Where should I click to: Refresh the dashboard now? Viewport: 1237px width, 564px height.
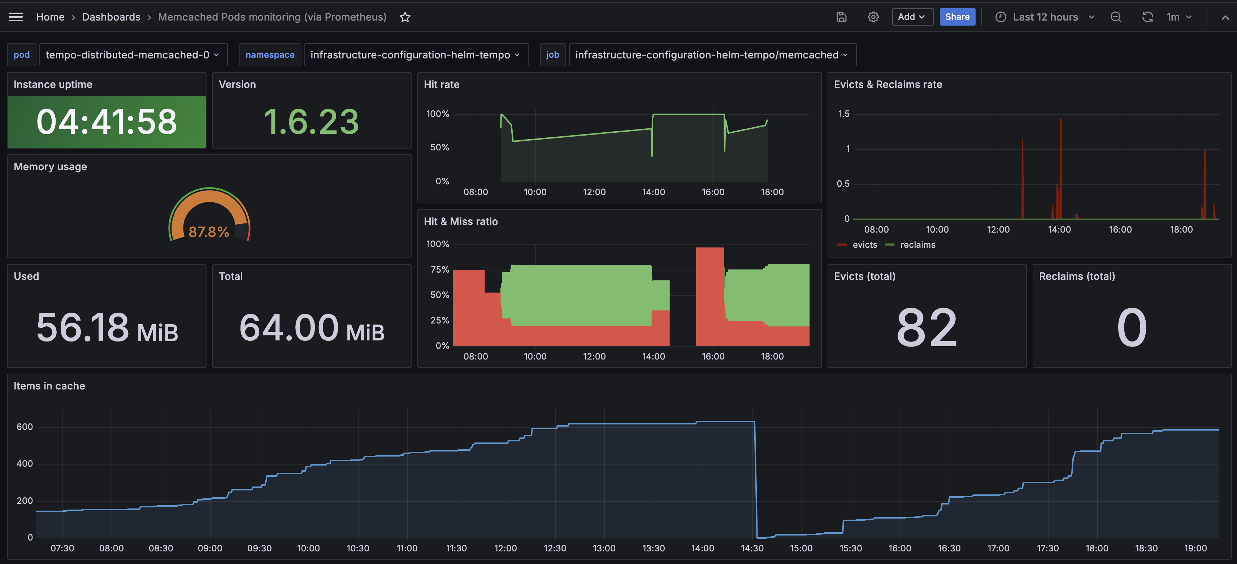tap(1147, 17)
